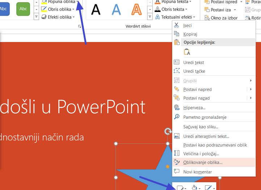Viewport: 261px width, 190px height.
Task: Select Kopiraj in the context menu
Action: click(x=214, y=34)
